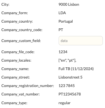Click the Company_custom_field data input box
Image resolution: width=105 pixels, height=108 pixels.
pyautogui.click(x=81, y=41)
